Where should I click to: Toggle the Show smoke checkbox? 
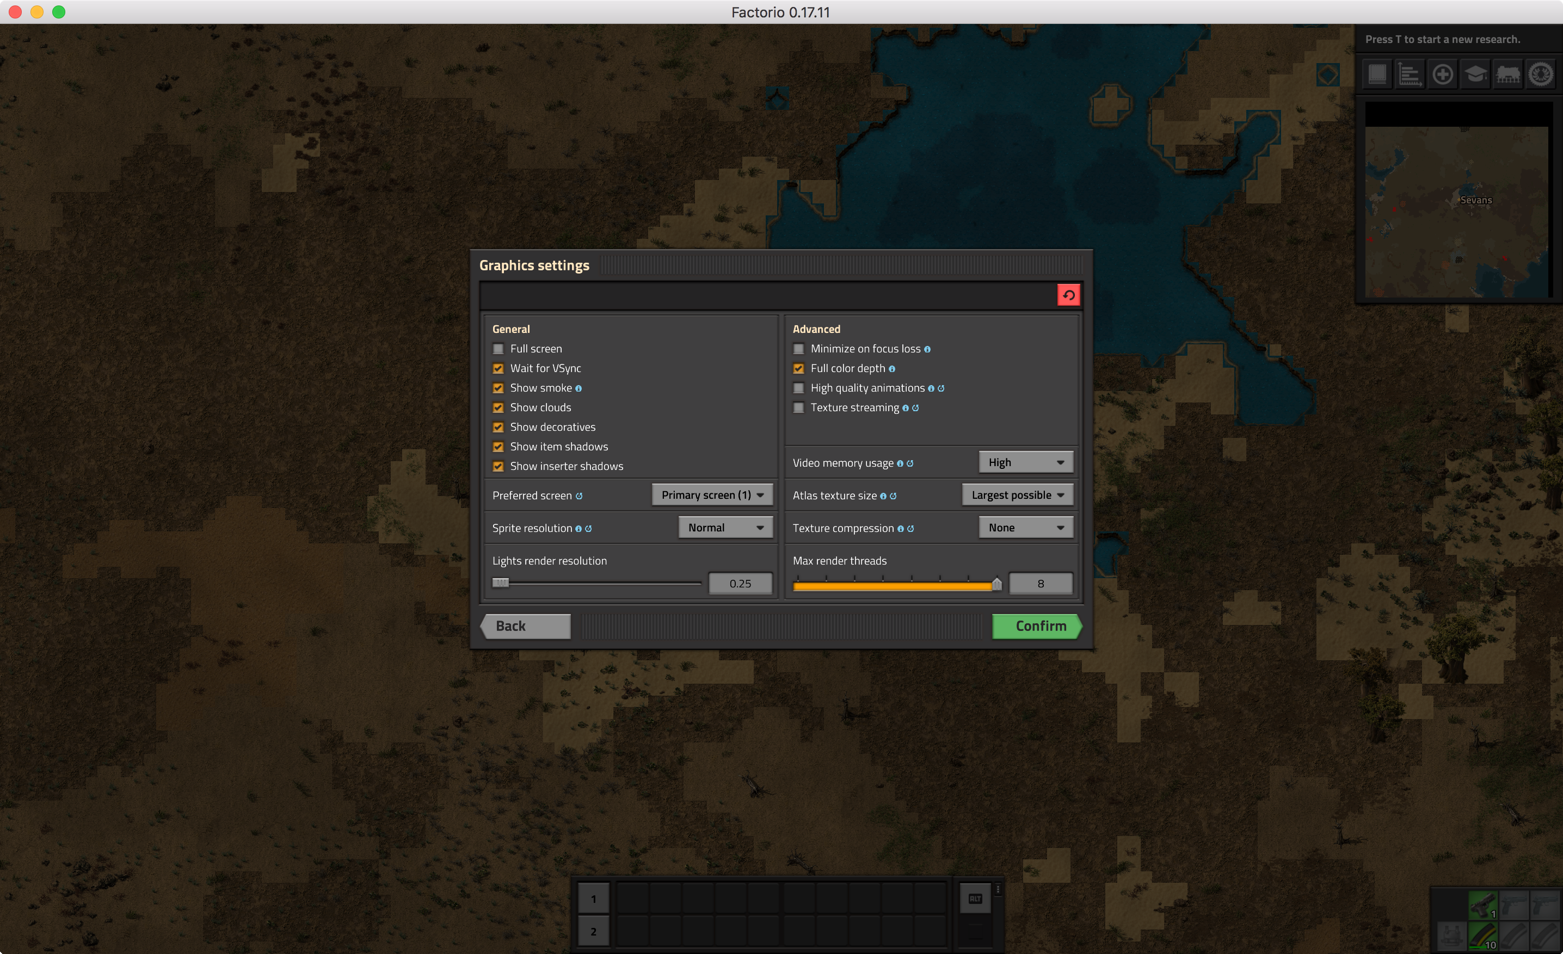[498, 388]
